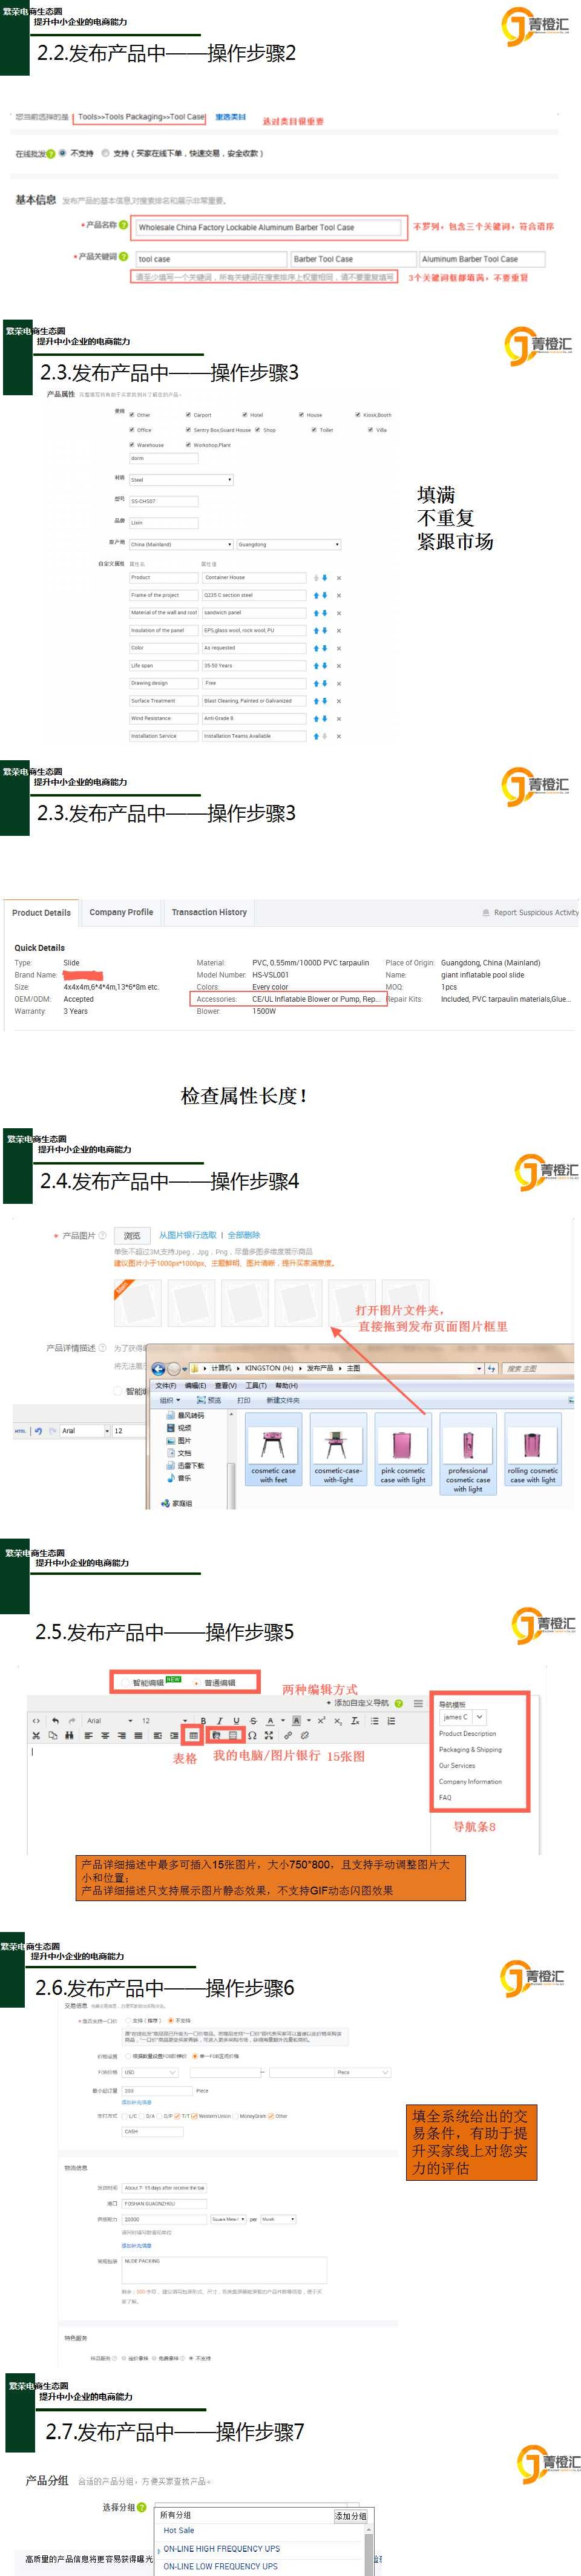581x2576 pixels.
Task: Toggle the Warehouse checkbox
Action: click(x=131, y=445)
